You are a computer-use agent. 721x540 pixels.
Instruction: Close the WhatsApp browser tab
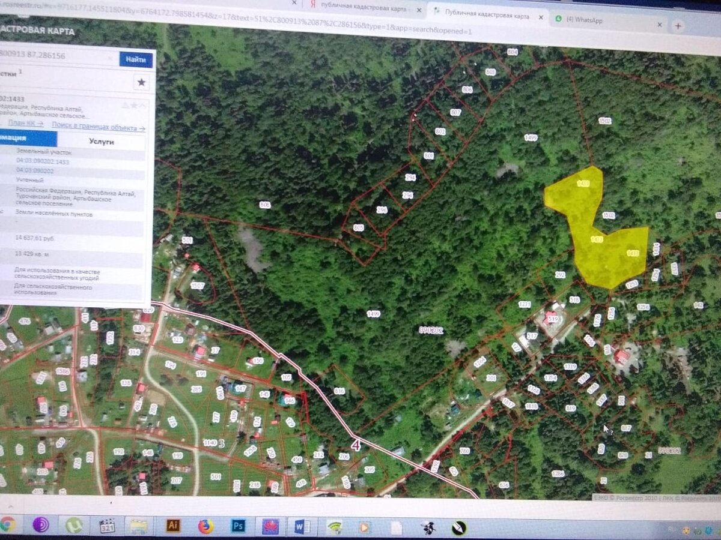coord(659,25)
